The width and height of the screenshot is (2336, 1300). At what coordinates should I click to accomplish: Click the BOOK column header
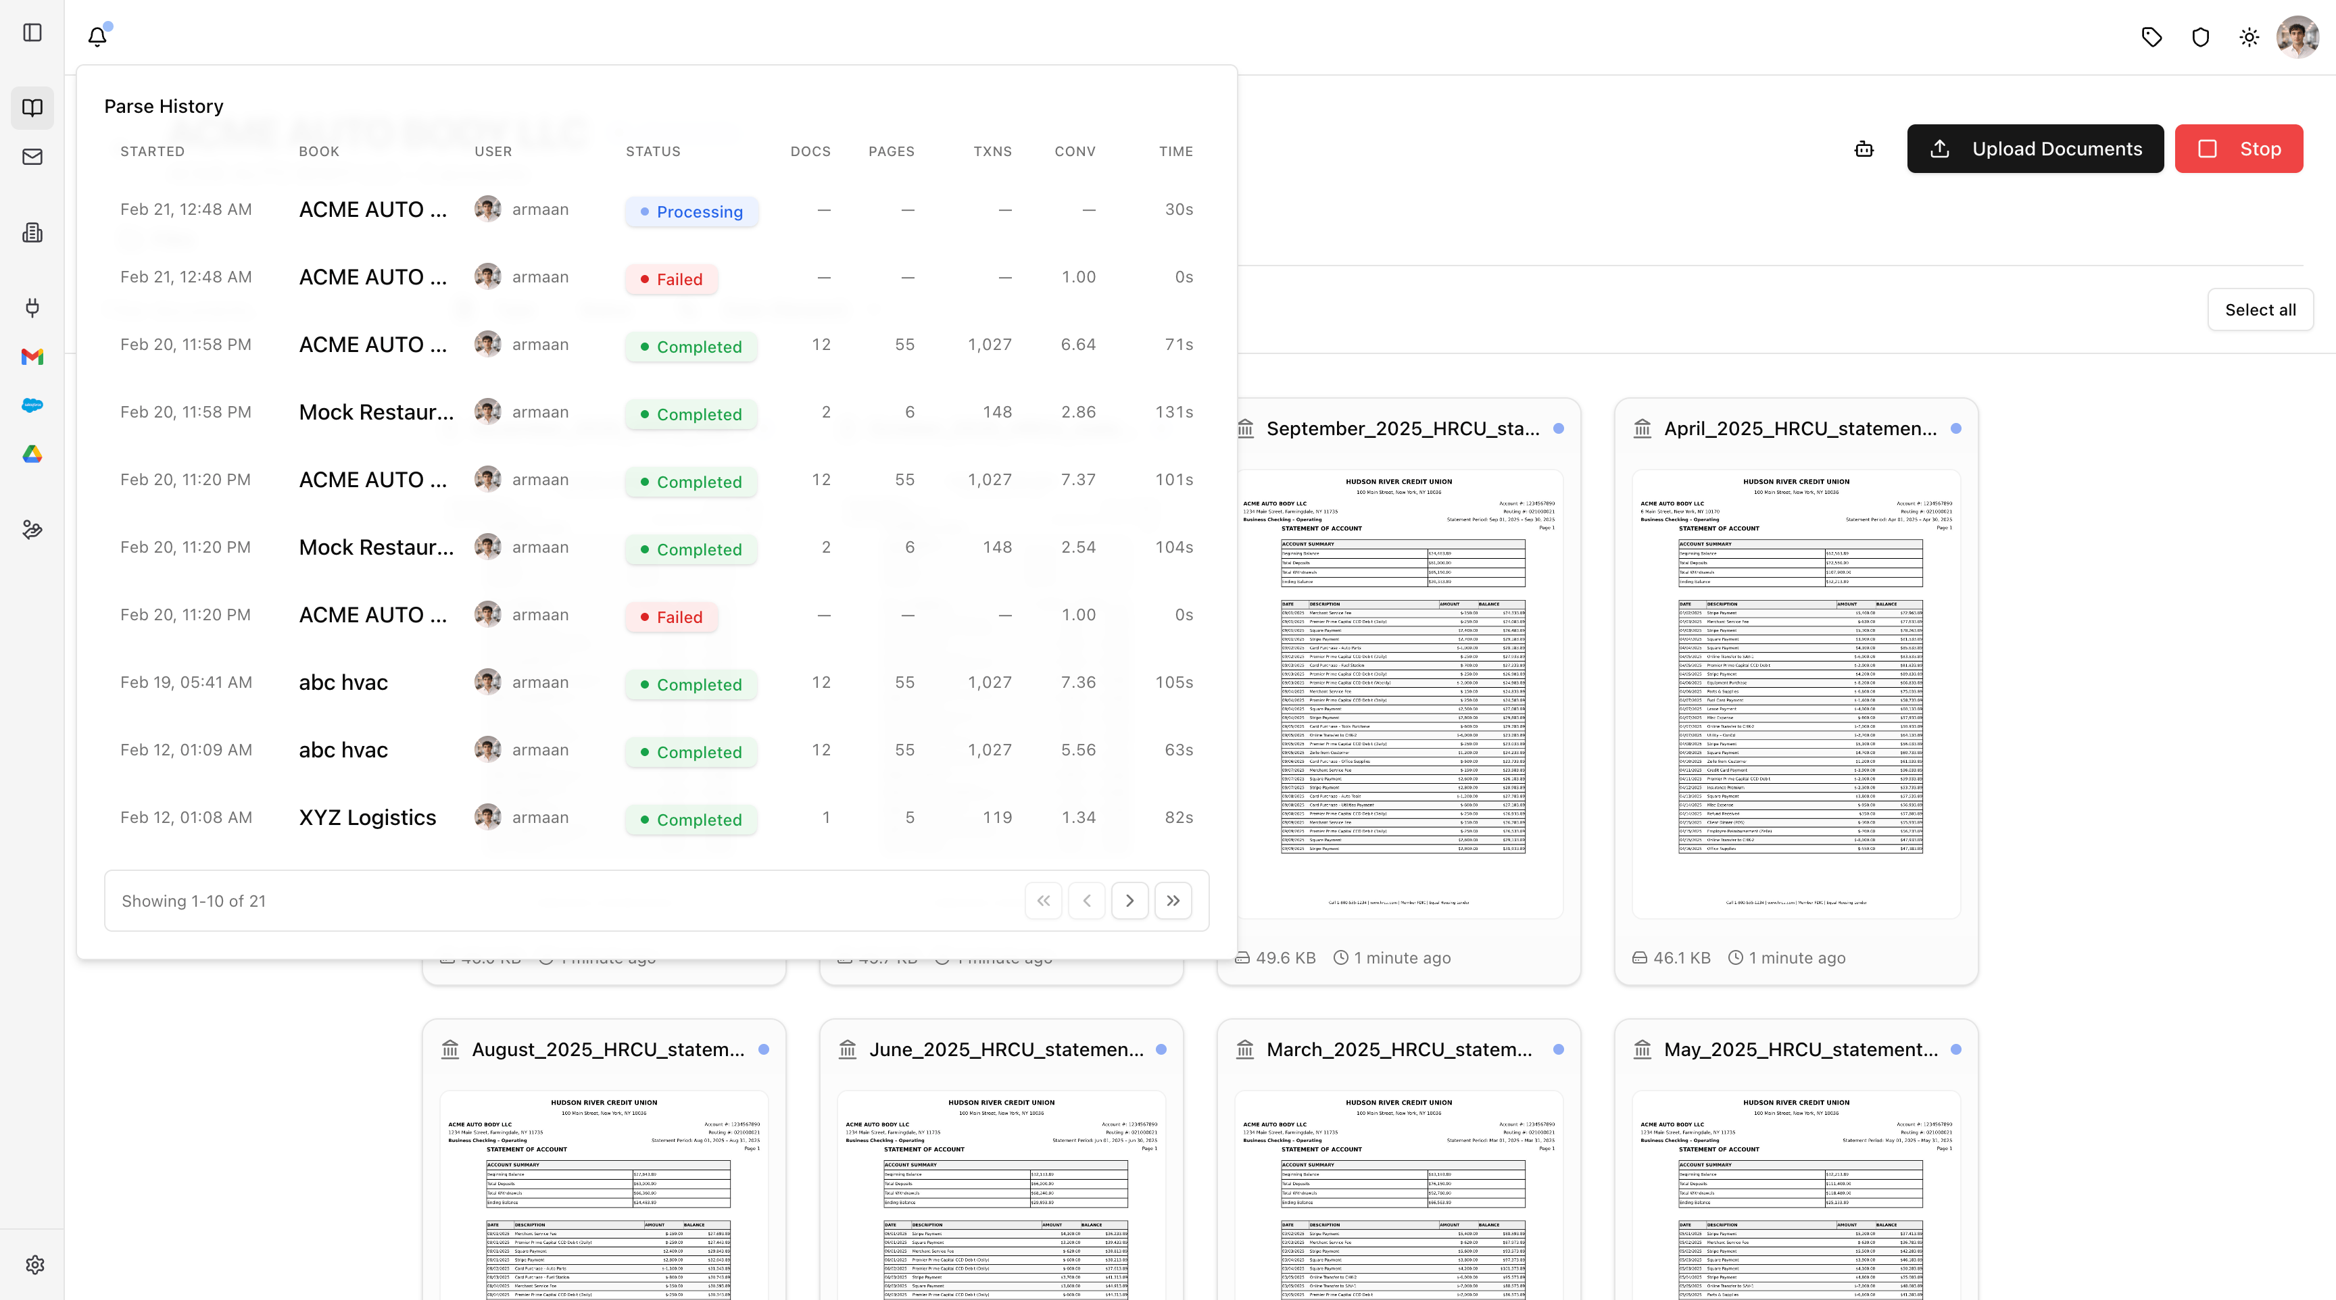coord(319,151)
